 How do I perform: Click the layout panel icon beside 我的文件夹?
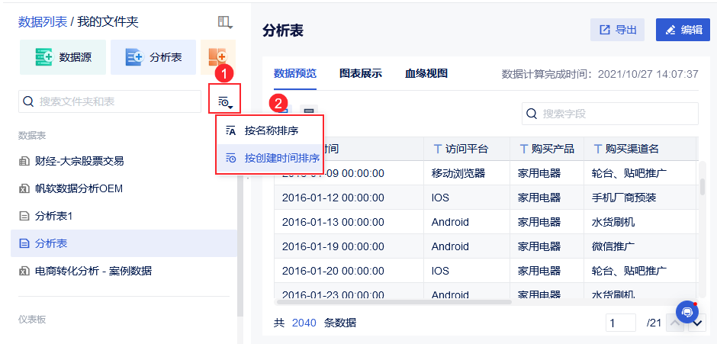(224, 22)
